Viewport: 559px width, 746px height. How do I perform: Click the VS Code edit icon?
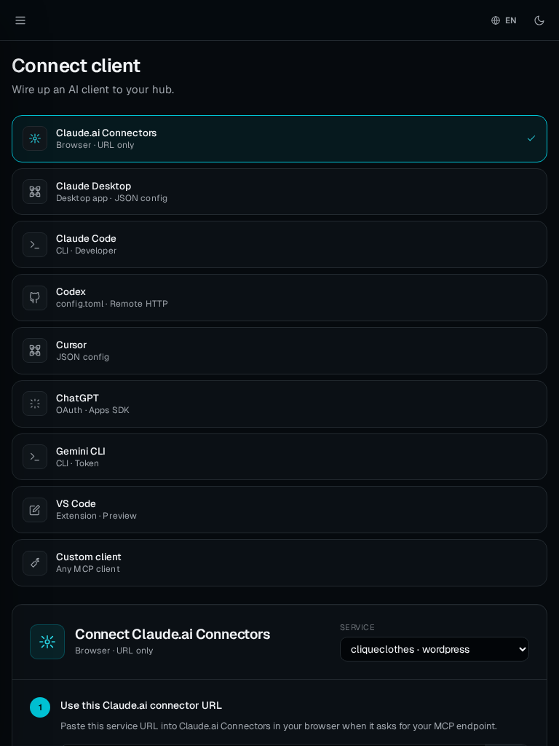35,510
